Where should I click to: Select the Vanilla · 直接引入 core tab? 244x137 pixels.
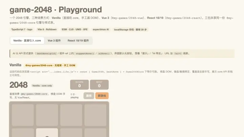coord(27,41)
